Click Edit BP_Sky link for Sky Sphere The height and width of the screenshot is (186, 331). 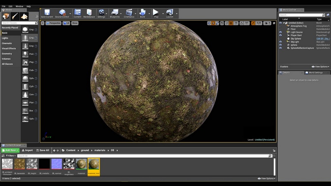point(322,38)
